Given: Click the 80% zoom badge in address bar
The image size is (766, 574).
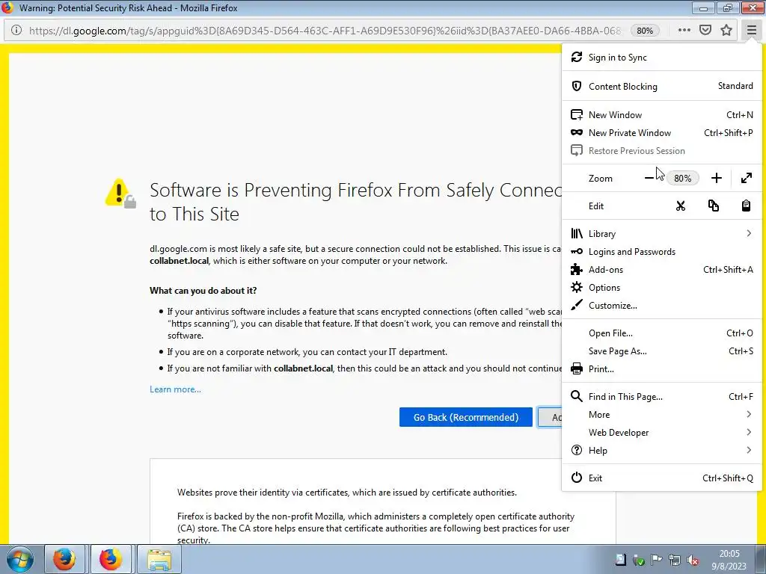Looking at the screenshot, I should pyautogui.click(x=644, y=30).
